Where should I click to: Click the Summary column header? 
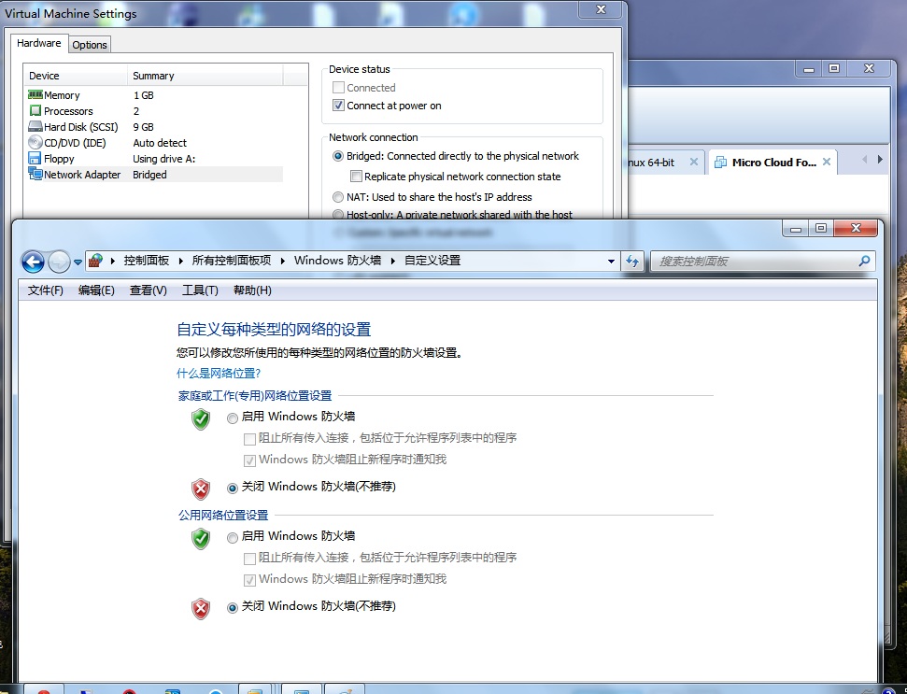(205, 76)
